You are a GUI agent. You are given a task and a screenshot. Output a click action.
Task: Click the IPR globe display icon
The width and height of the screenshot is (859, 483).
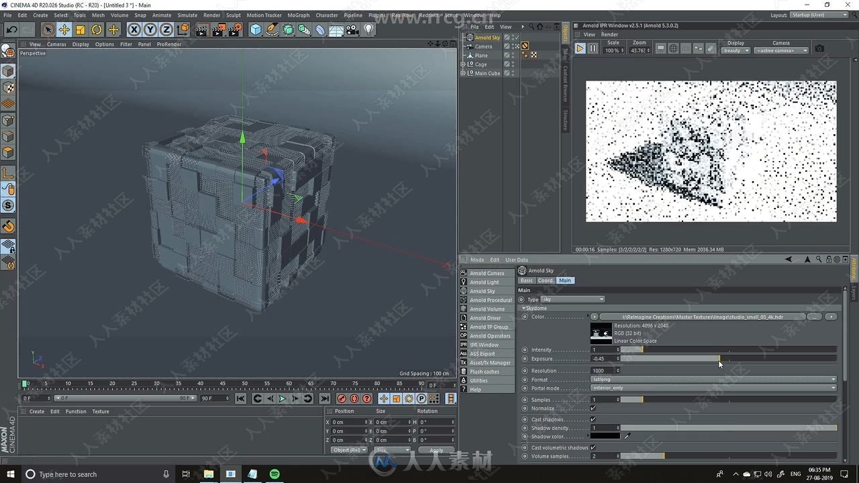coord(673,48)
